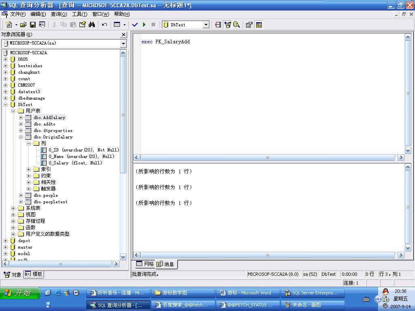
Task: Click the Execute Query green play icon
Action: coord(144,25)
